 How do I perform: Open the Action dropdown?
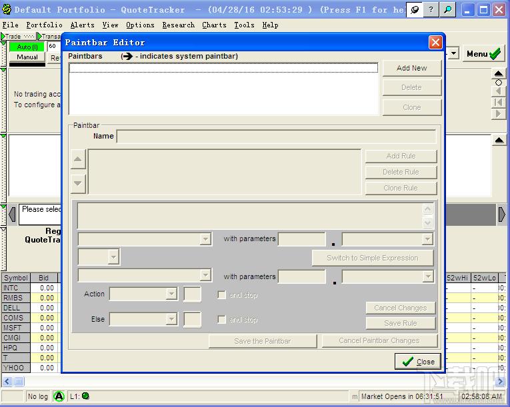point(171,294)
